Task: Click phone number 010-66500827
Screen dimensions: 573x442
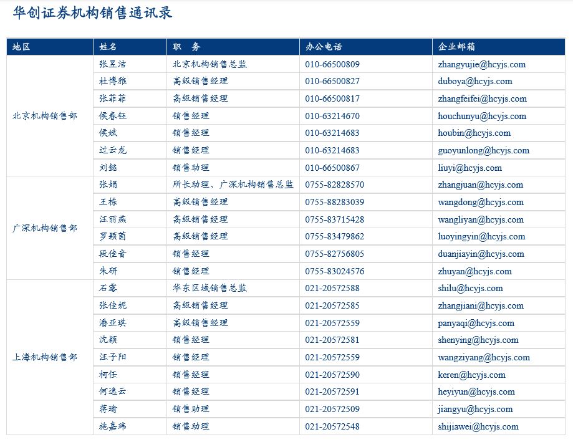Action: pos(332,82)
